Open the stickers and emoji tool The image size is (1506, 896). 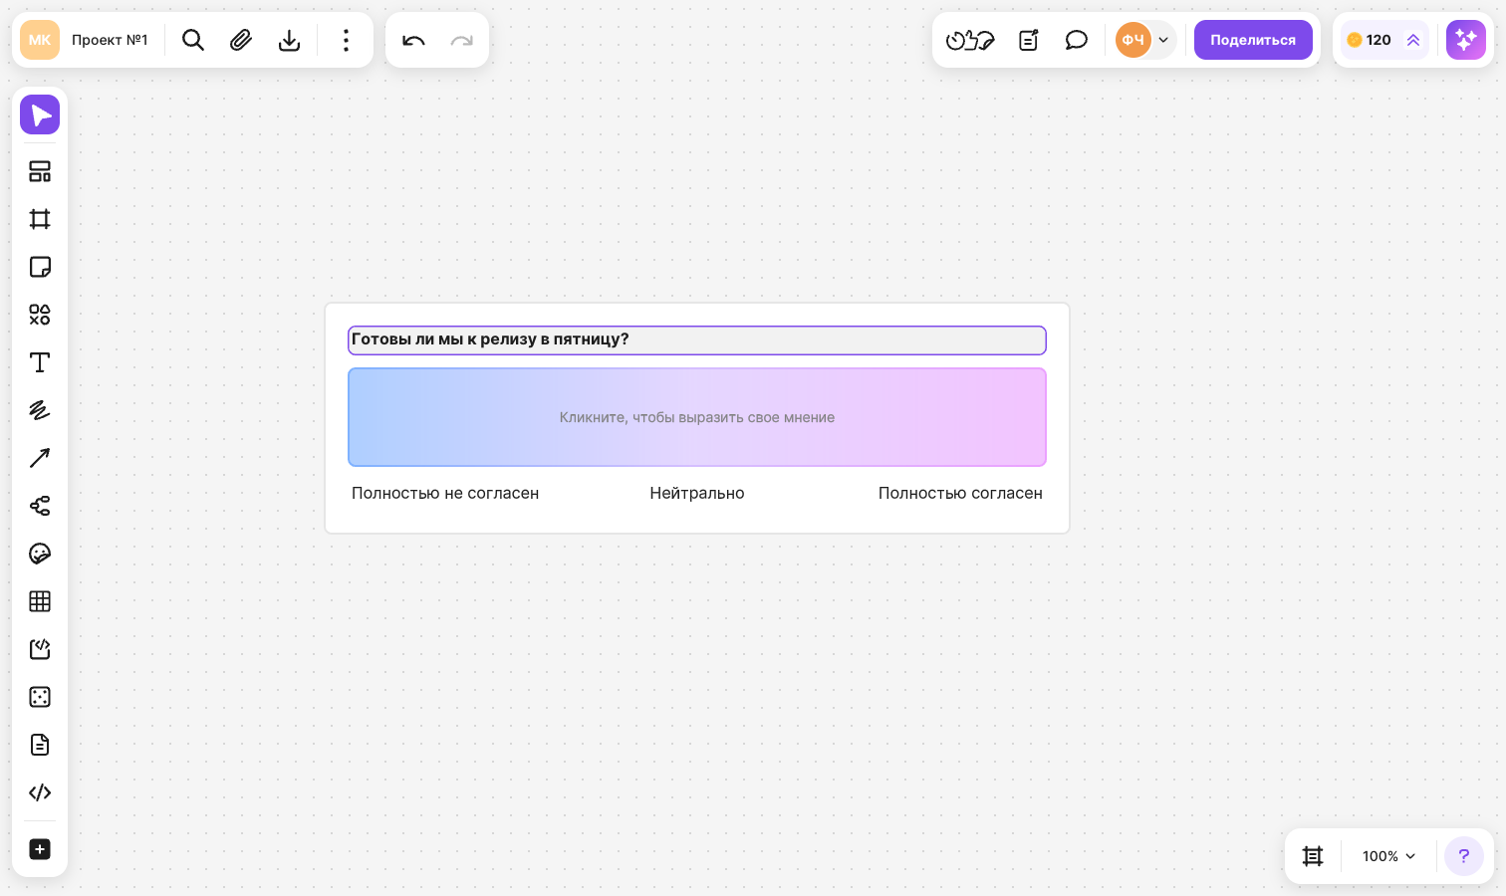40,554
